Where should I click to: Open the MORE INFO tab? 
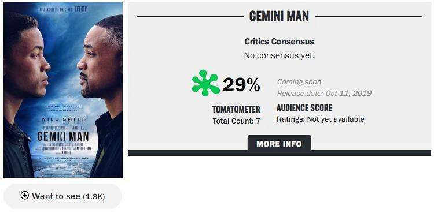[279, 144]
